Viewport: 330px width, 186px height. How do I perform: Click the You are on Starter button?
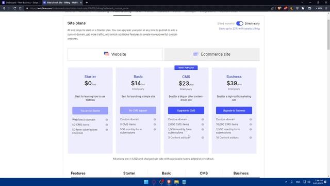point(90,111)
